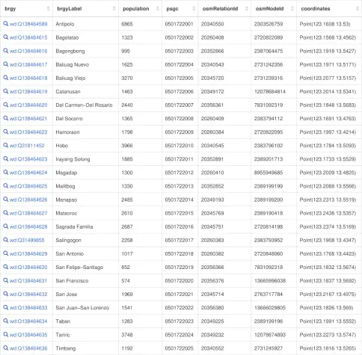The width and height of the screenshot is (362, 355).
Task: Open link wd:Q138464620
Action: pos(28,105)
